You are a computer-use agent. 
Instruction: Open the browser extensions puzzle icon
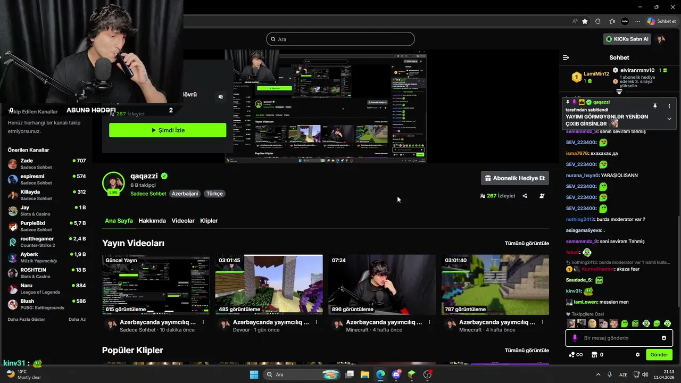598,21
